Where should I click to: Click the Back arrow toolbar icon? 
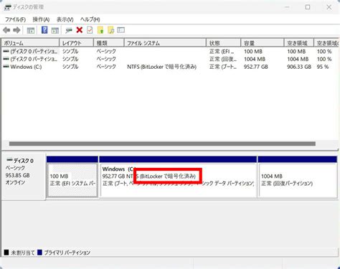(x=6, y=30)
